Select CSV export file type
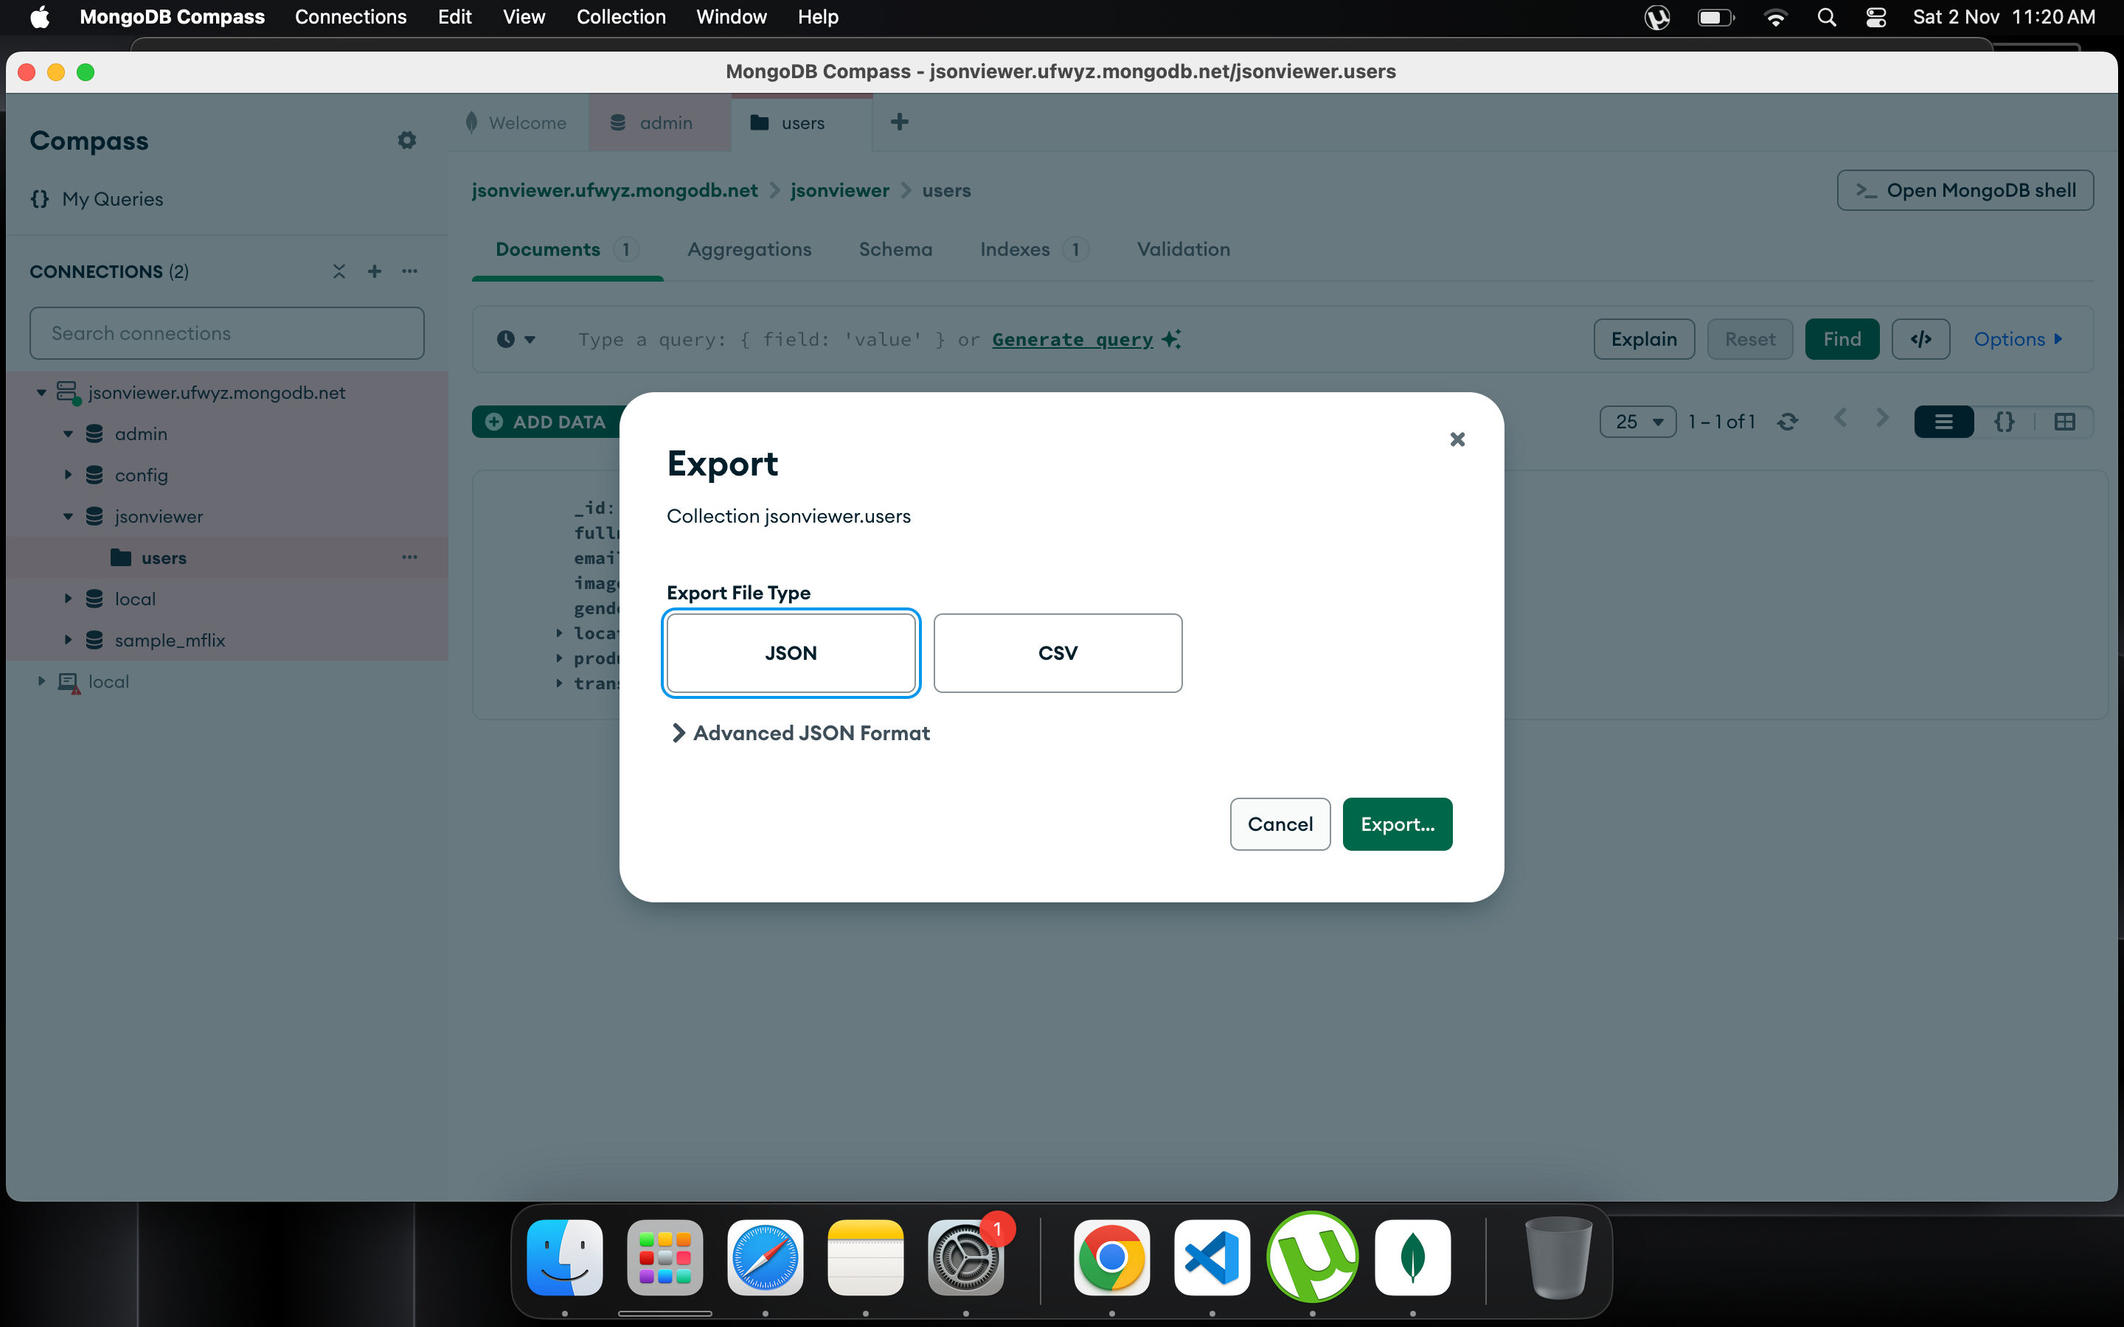 click(x=1058, y=653)
